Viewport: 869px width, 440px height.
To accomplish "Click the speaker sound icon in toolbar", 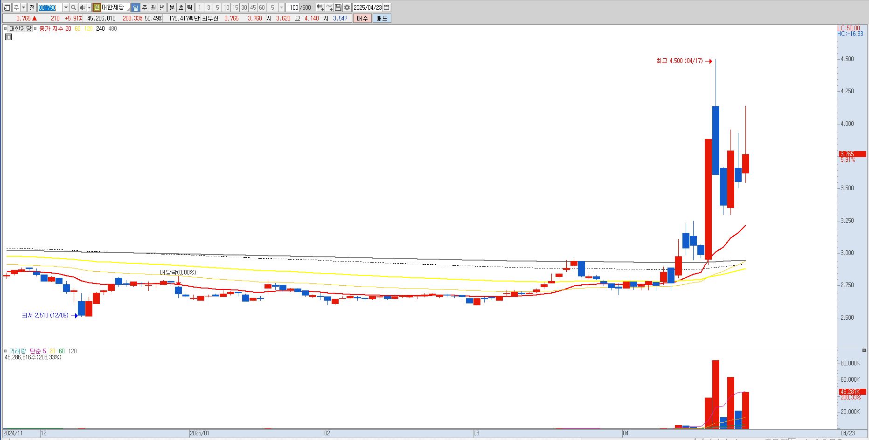I will coord(83,7).
